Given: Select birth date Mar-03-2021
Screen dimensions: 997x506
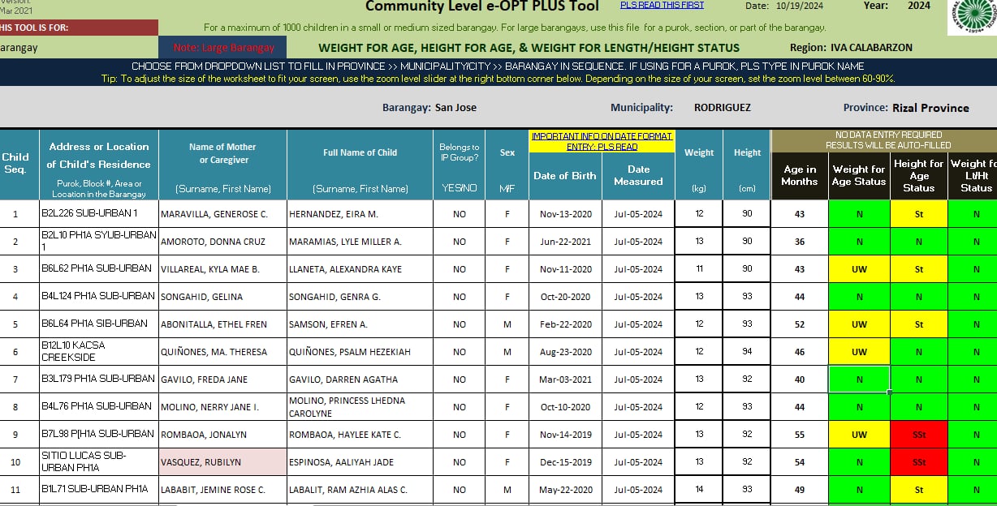Looking at the screenshot, I should [565, 379].
